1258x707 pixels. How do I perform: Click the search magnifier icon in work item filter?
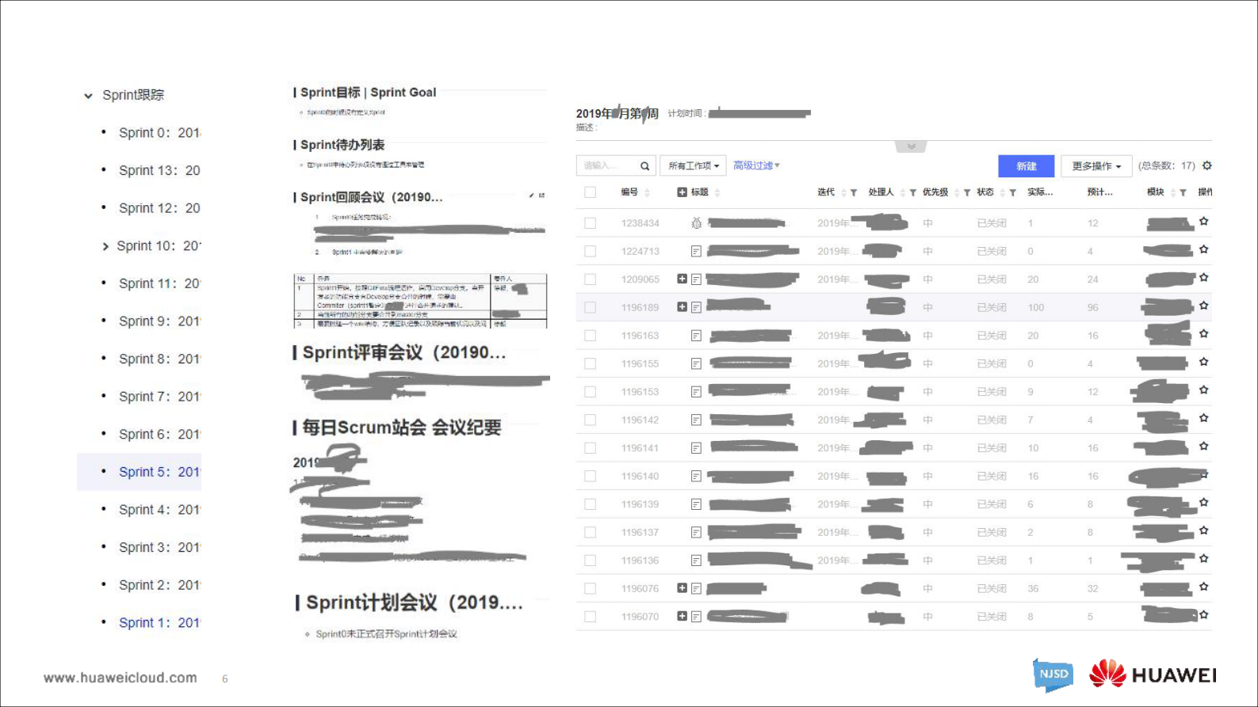644,166
